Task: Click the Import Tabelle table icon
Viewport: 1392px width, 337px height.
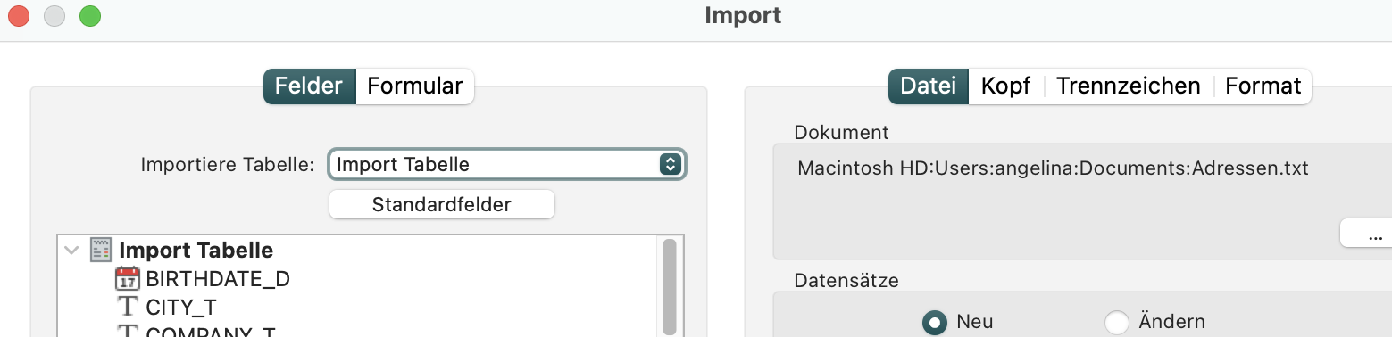Action: pyautogui.click(x=101, y=251)
